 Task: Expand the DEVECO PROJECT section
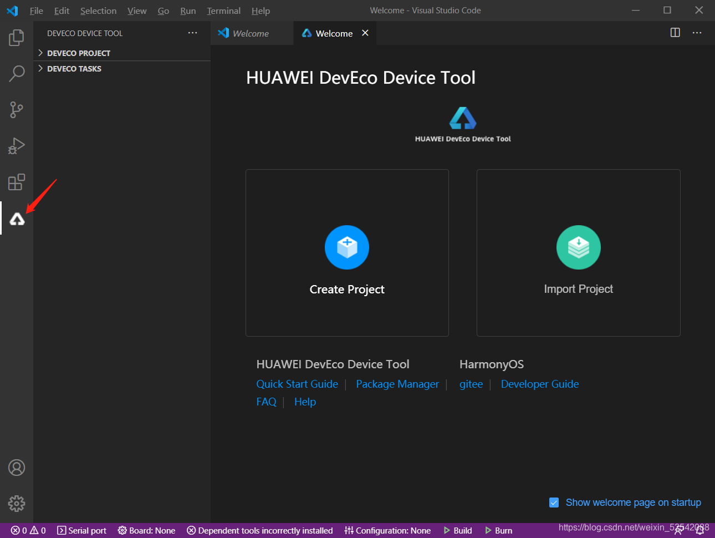(122, 53)
